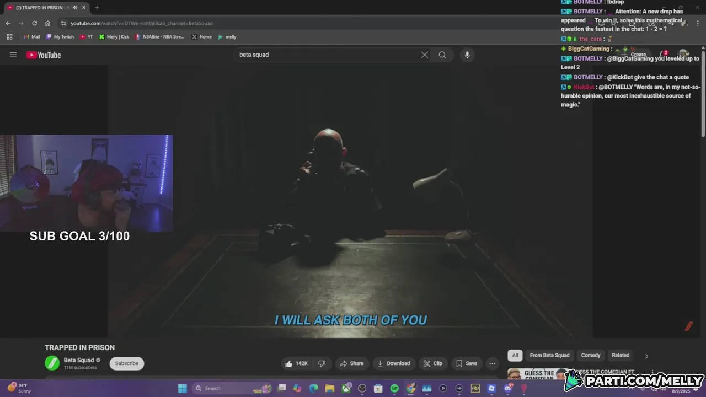The width and height of the screenshot is (706, 397).
Task: Select the From Beta Squad chip
Action: pos(549,355)
